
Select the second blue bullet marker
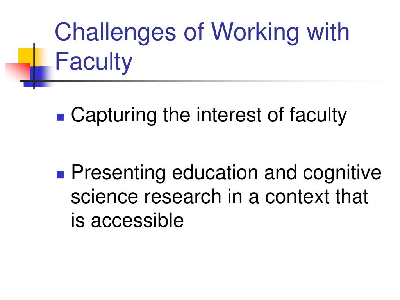click(60, 175)
